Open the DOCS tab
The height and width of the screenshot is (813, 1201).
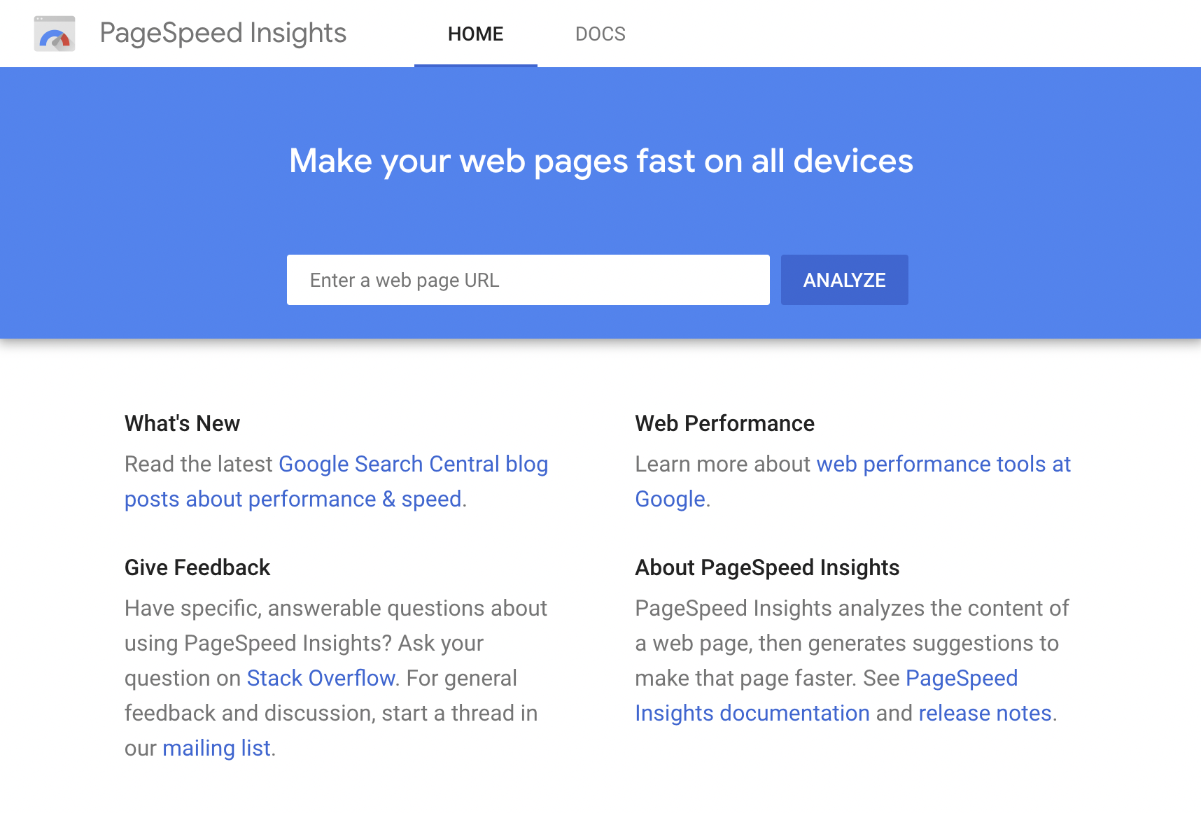click(x=600, y=34)
